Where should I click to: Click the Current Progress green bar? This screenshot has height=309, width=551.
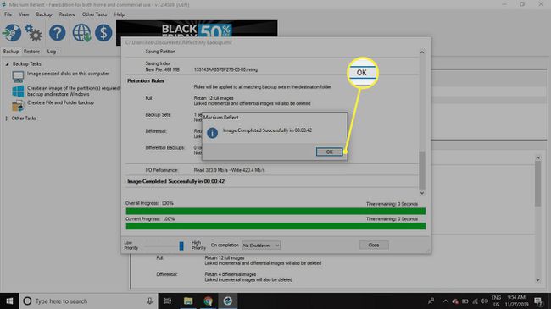pyautogui.click(x=275, y=226)
